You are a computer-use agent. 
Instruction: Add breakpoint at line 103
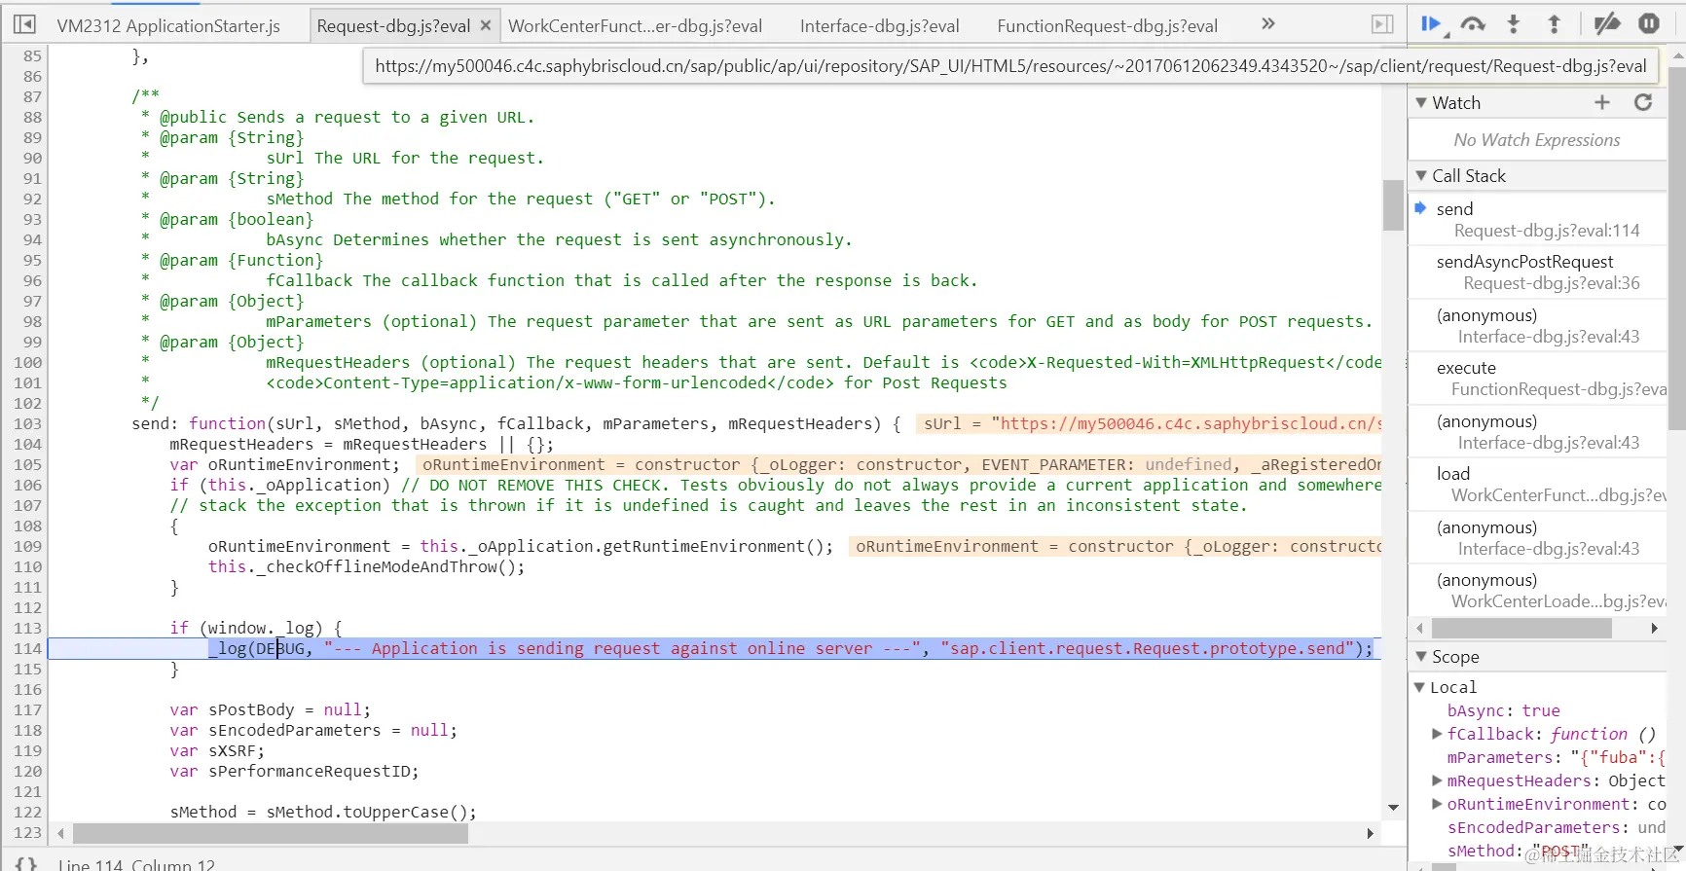(x=27, y=423)
